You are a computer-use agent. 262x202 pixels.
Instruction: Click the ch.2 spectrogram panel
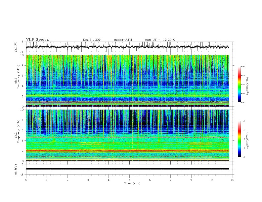click(x=128, y=135)
